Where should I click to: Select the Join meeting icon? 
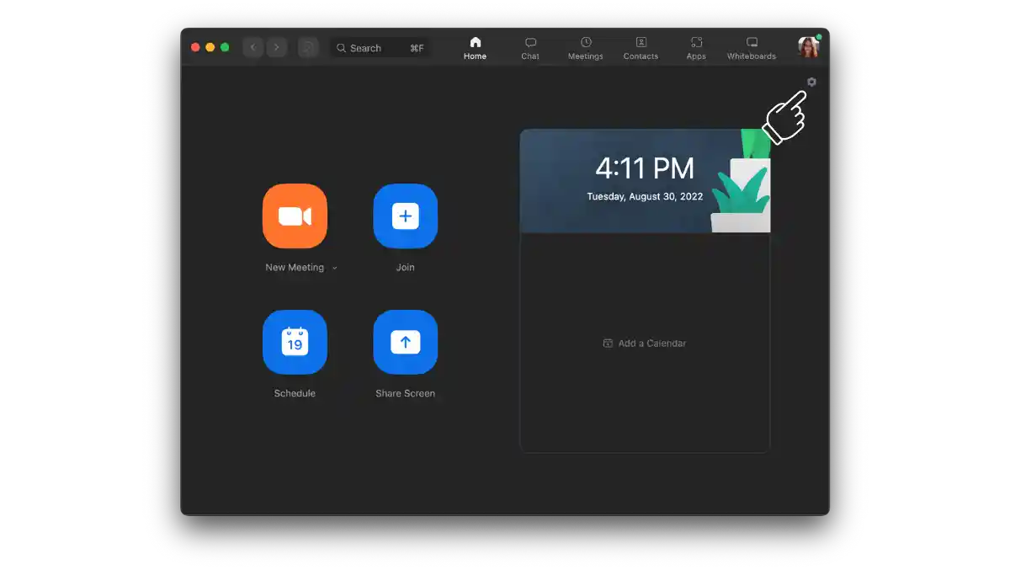[405, 216]
